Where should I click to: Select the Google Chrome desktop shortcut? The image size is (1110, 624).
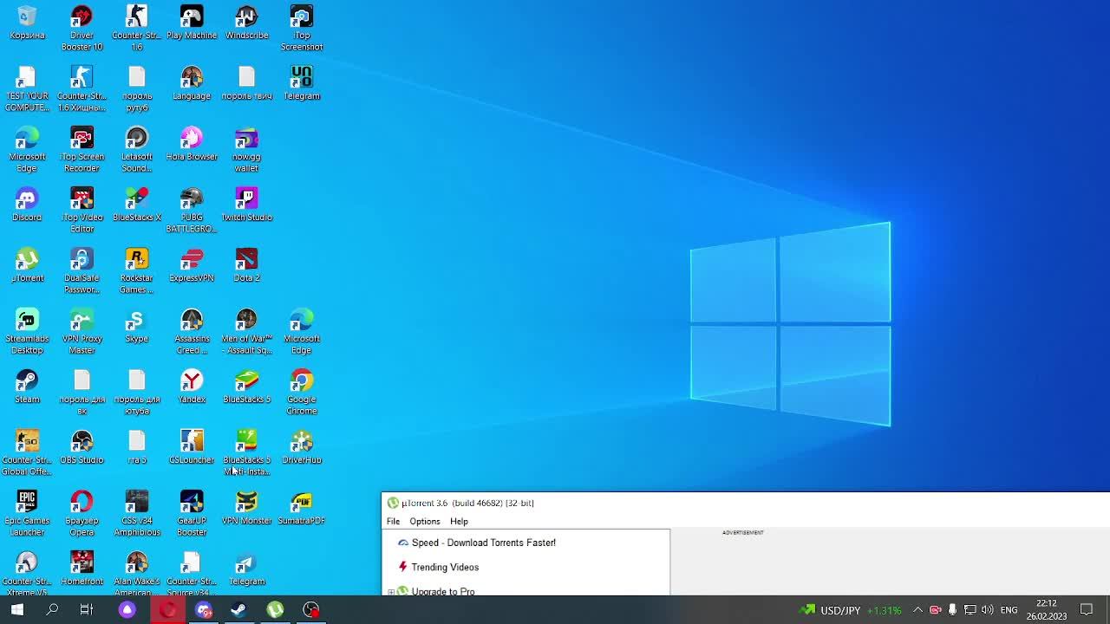[x=302, y=392]
